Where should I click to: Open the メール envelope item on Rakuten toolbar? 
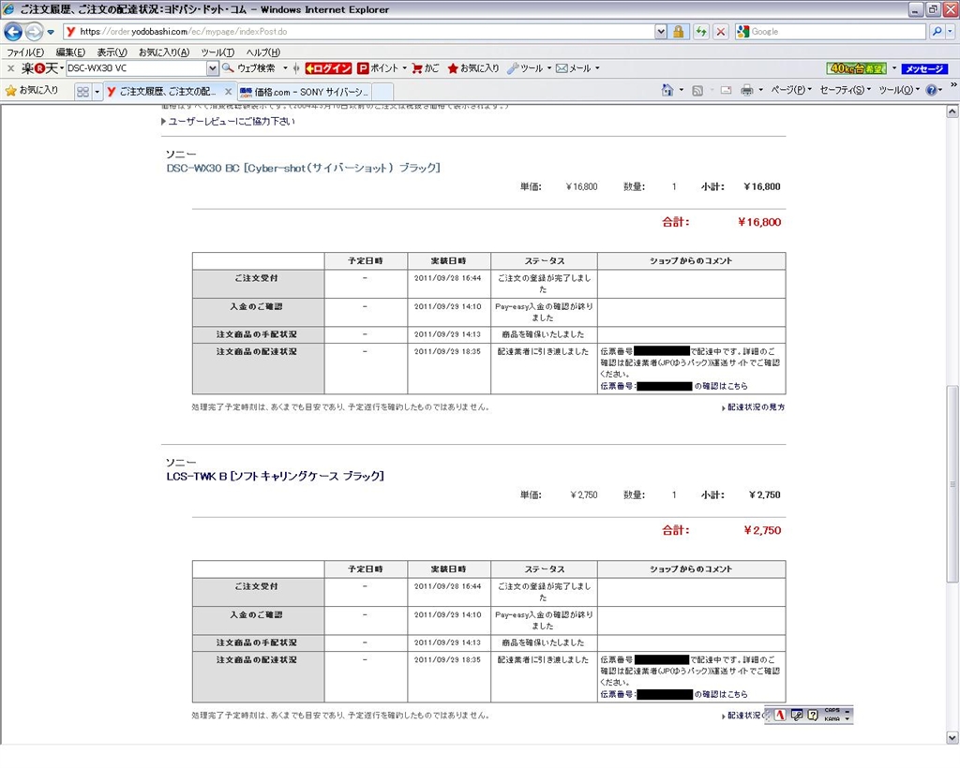(x=574, y=68)
